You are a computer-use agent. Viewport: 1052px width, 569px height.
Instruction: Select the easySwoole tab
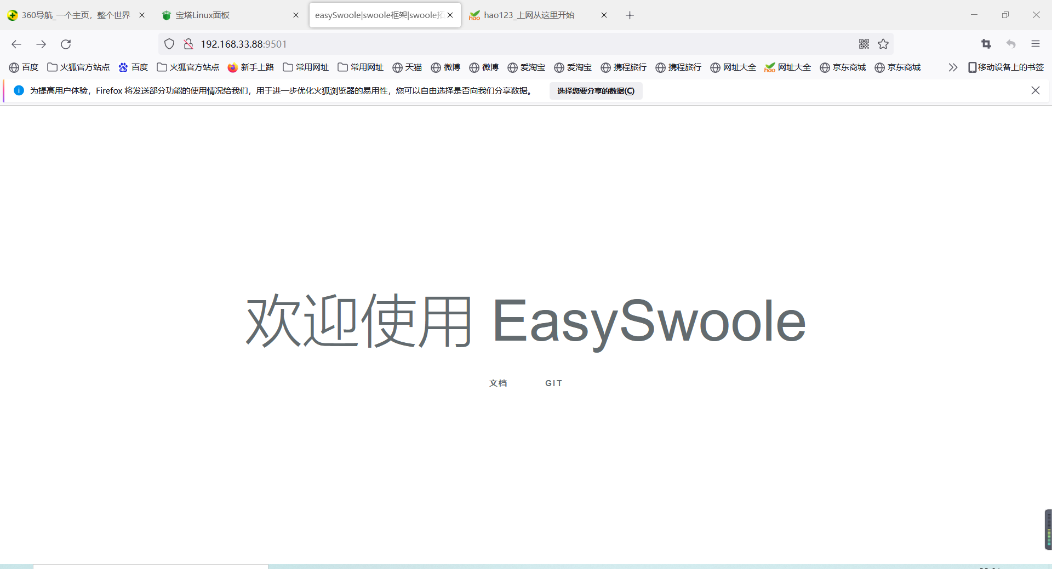point(385,15)
